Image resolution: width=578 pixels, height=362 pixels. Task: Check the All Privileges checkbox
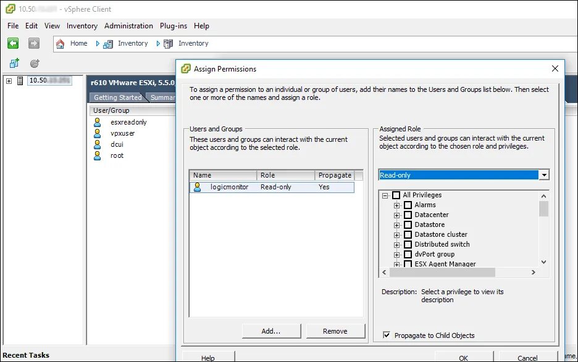click(396, 195)
